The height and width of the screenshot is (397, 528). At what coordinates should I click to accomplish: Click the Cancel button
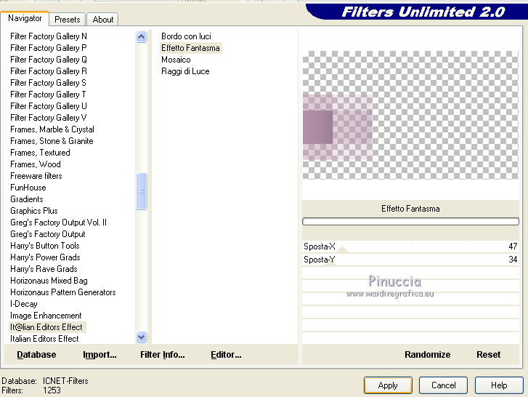coord(443,385)
